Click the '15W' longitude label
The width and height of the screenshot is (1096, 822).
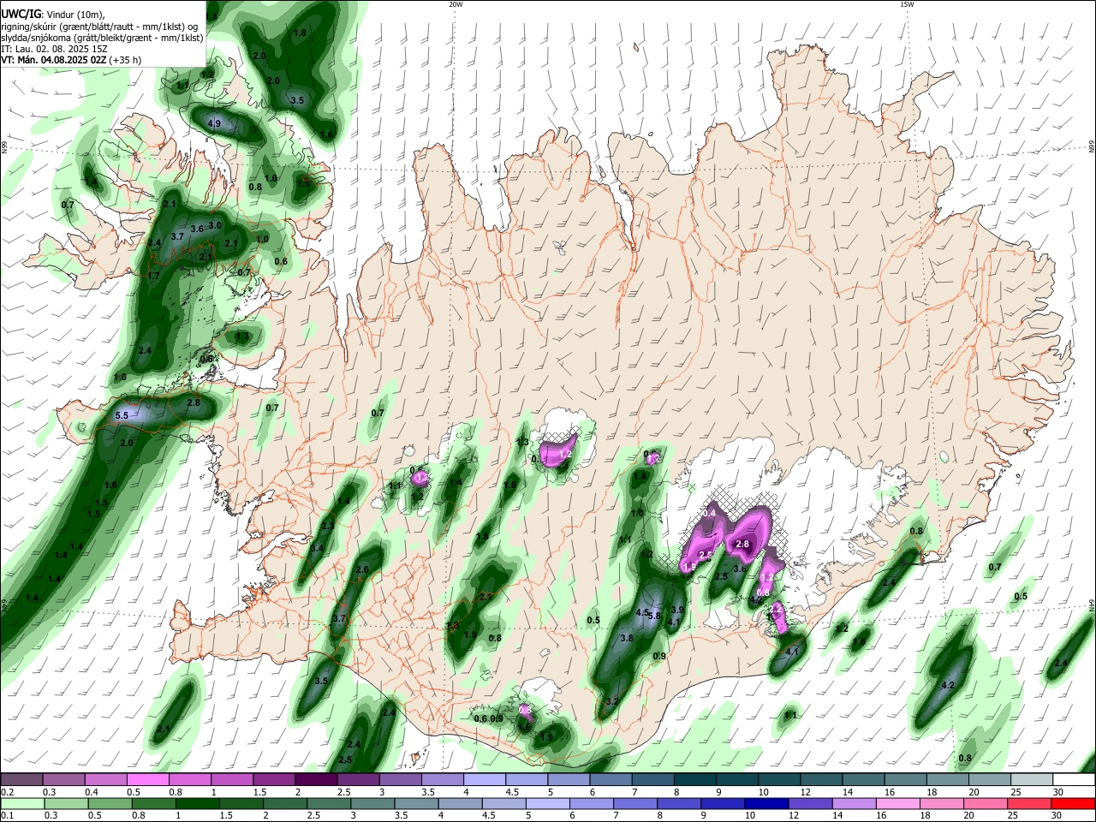coord(907,4)
